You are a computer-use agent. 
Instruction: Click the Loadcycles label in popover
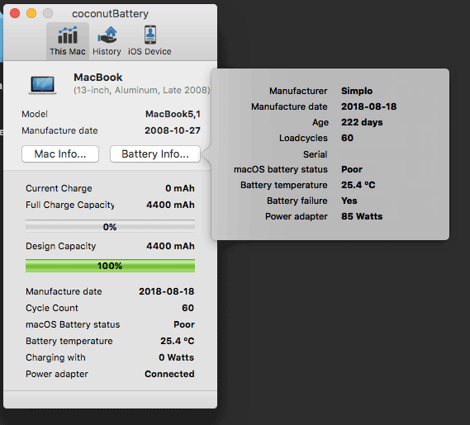[x=303, y=139]
